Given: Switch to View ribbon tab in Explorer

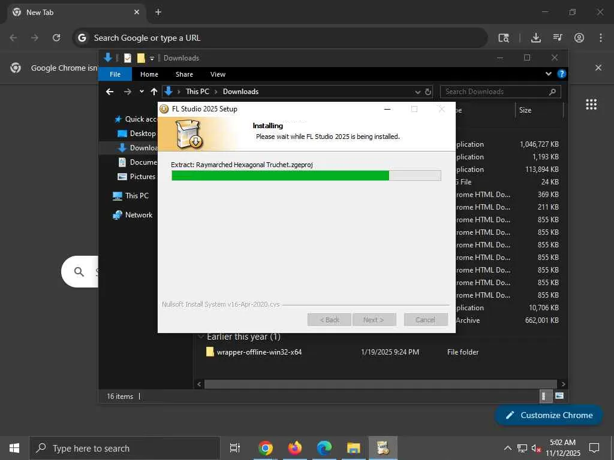Looking at the screenshot, I should click(x=218, y=74).
